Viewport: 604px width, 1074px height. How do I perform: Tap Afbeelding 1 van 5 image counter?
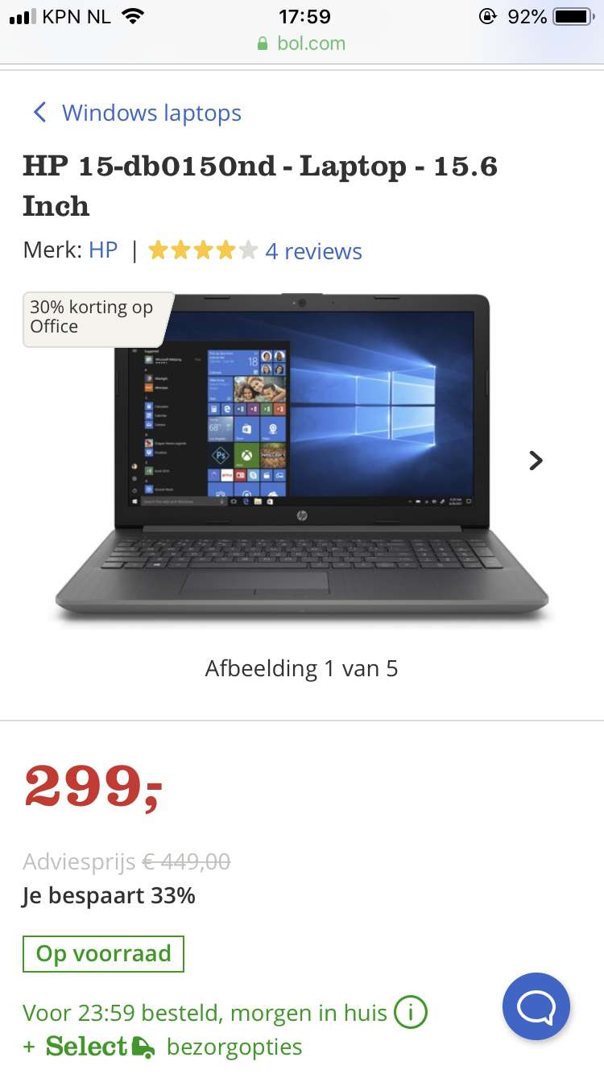(301, 668)
